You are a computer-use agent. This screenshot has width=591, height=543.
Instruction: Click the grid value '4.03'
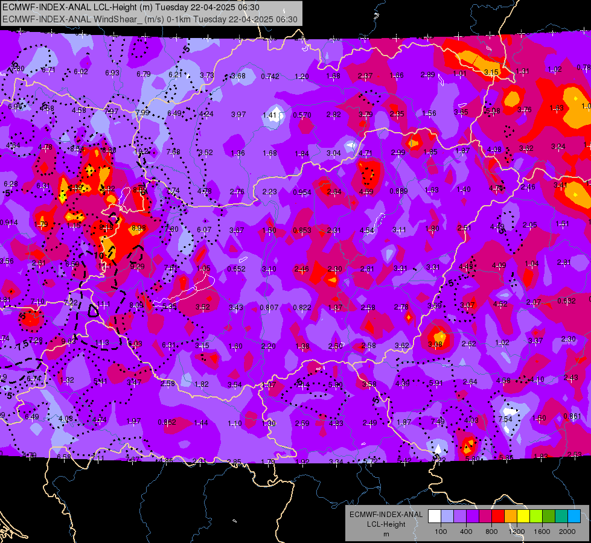pos(471,420)
